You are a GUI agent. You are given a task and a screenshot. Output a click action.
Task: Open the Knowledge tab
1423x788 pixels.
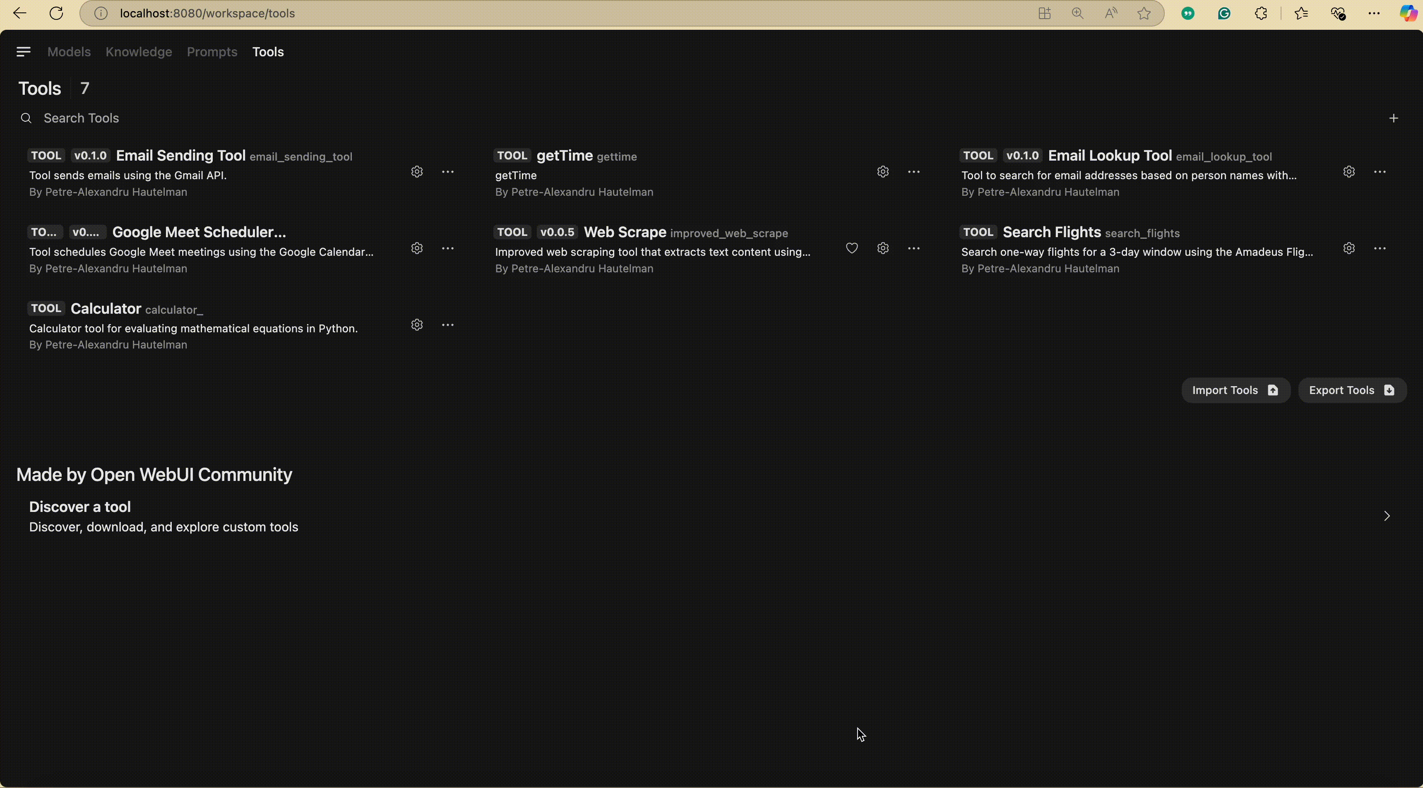[x=139, y=52]
